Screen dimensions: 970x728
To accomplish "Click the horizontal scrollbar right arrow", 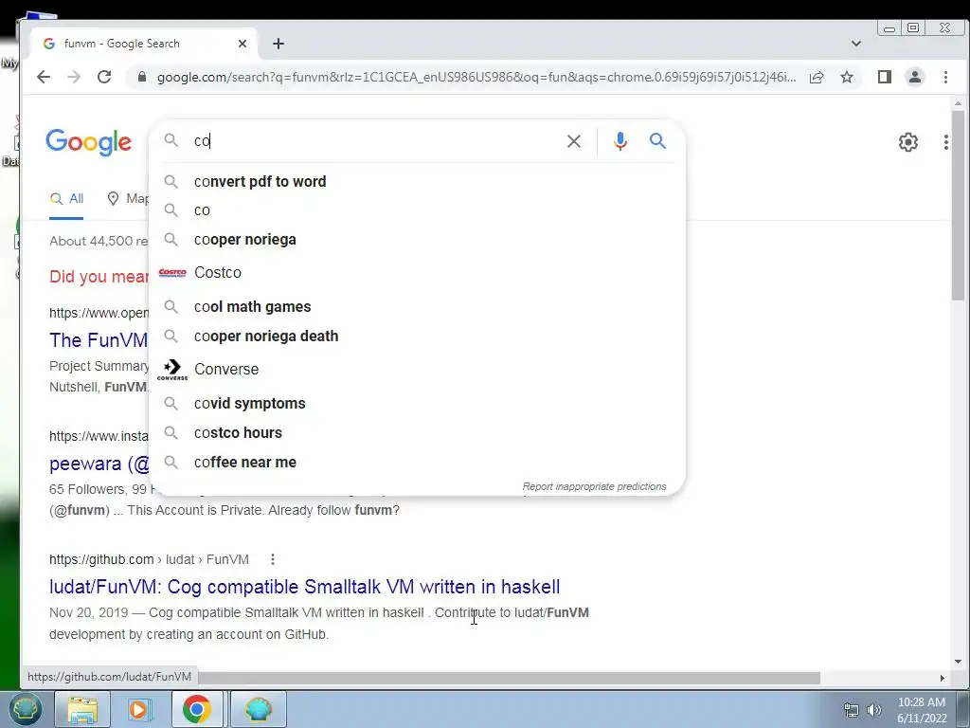I will (943, 679).
